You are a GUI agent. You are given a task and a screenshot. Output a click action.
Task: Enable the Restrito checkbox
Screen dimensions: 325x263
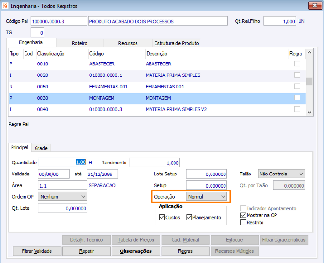pyautogui.click(x=243, y=223)
